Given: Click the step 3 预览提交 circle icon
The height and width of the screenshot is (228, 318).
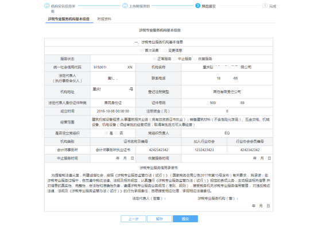Looking at the screenshot, I should click(x=197, y=6).
